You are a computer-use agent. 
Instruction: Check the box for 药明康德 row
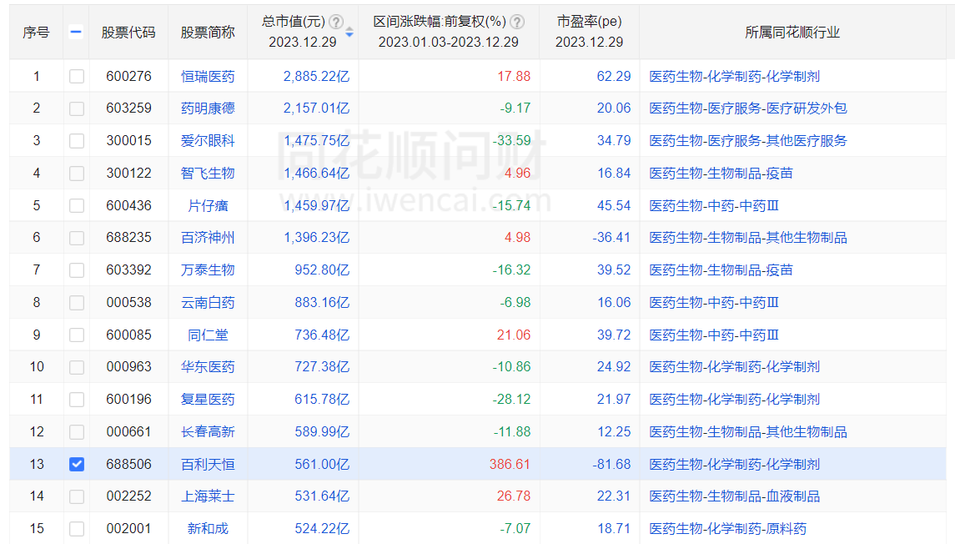tap(77, 108)
